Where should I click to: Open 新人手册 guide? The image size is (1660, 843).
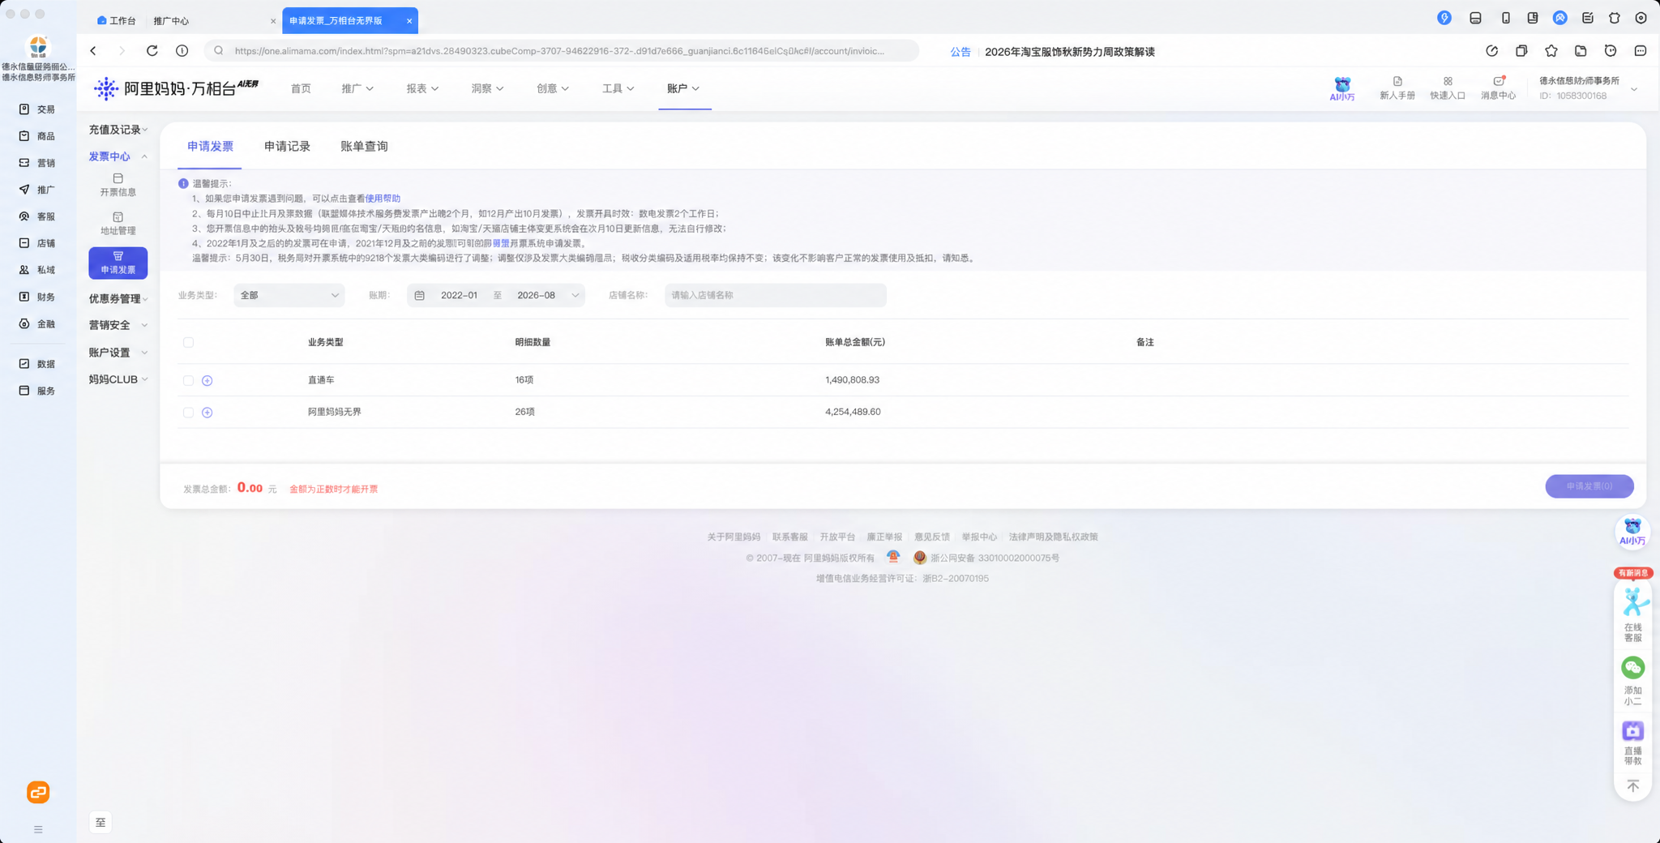[x=1397, y=88]
